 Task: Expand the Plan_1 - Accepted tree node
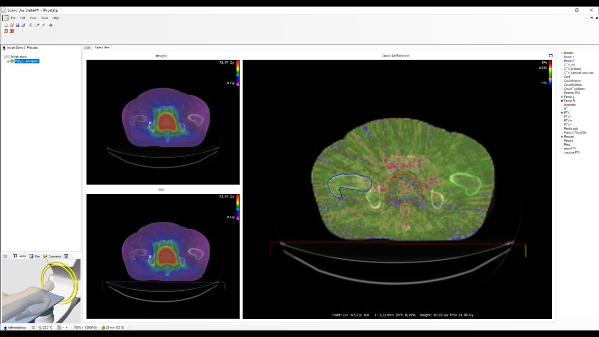click(x=8, y=61)
